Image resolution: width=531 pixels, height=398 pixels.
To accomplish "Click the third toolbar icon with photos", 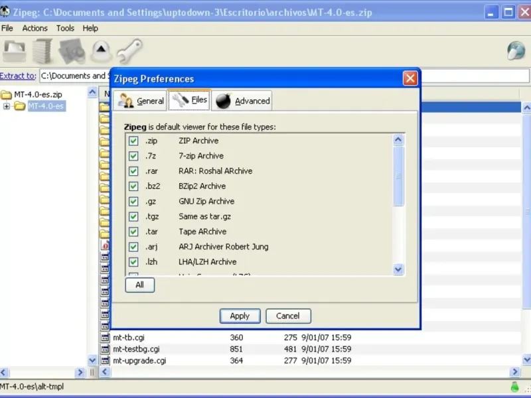I will pyautogui.click(x=72, y=51).
